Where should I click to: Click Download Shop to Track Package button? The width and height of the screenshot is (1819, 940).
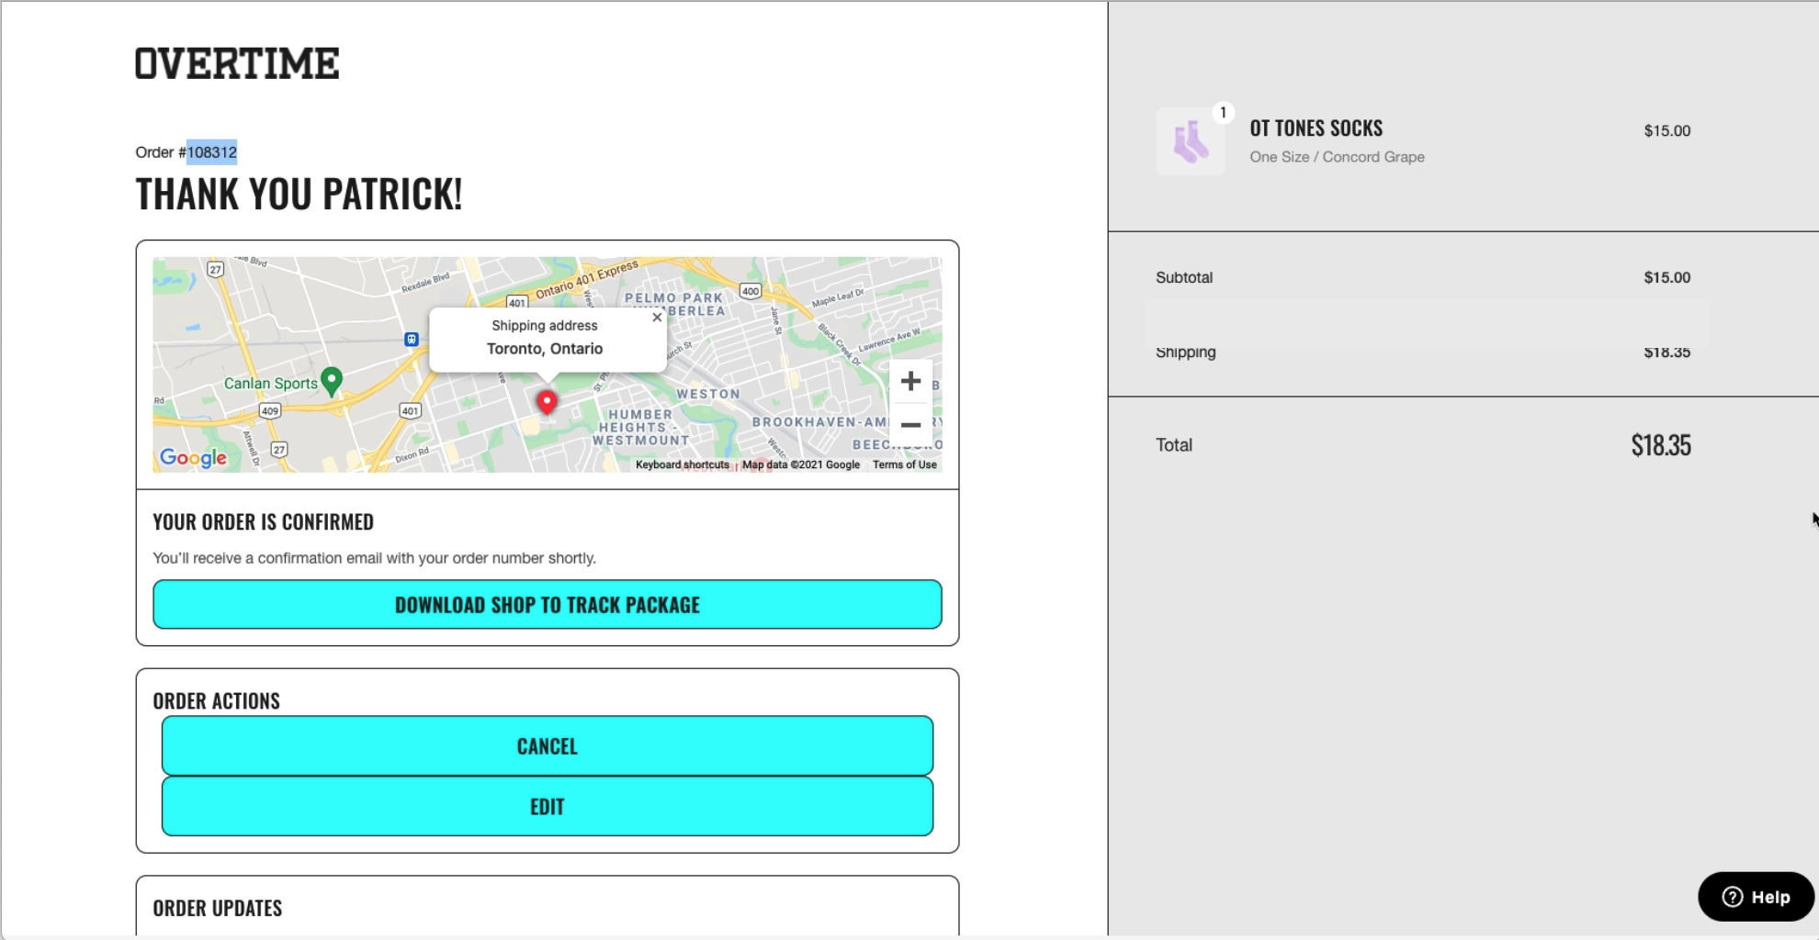(548, 604)
